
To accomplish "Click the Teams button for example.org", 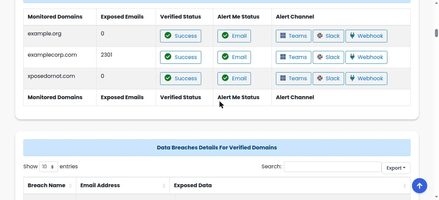I will 293,36.
